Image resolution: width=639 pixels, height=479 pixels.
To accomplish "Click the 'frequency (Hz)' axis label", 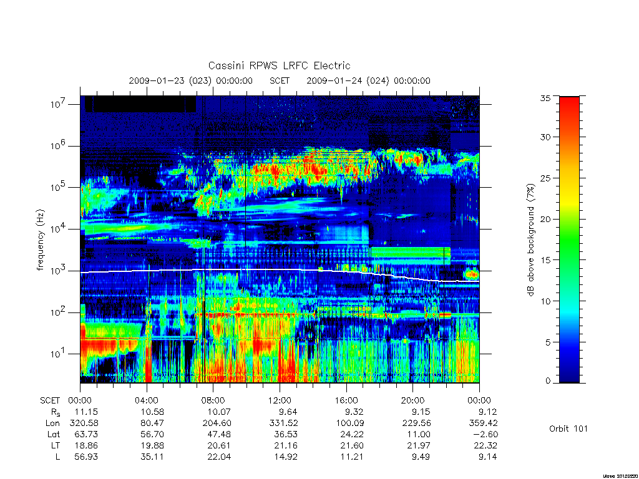I will point(40,240).
